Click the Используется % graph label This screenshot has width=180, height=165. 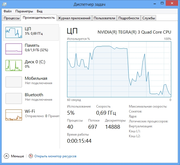pyautogui.click(x=78, y=39)
